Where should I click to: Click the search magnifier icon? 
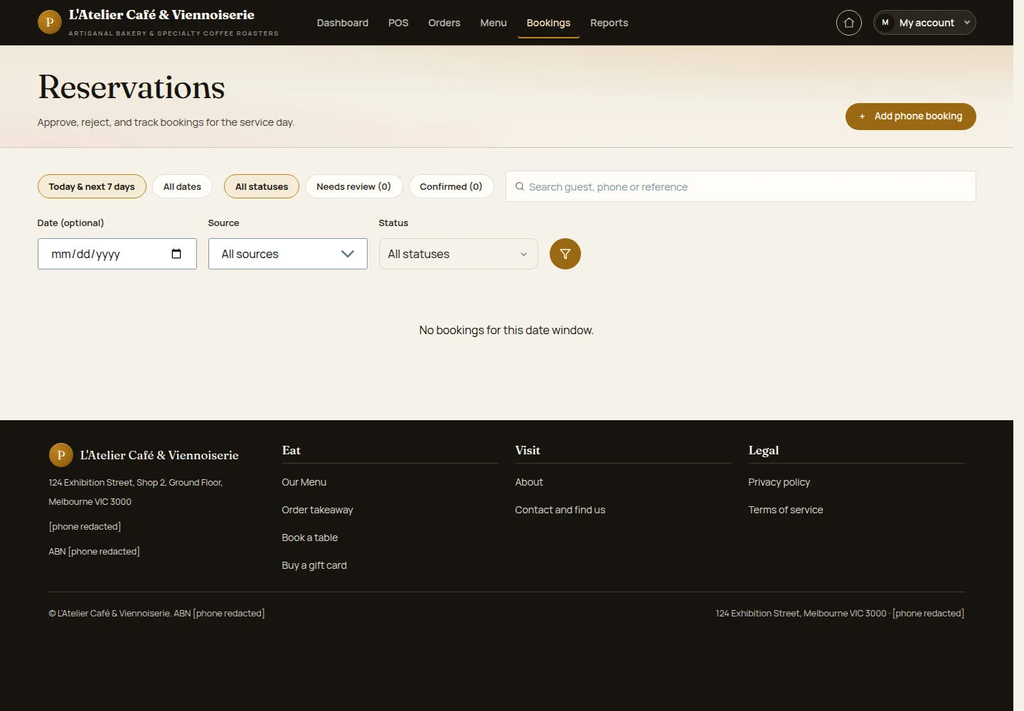520,186
